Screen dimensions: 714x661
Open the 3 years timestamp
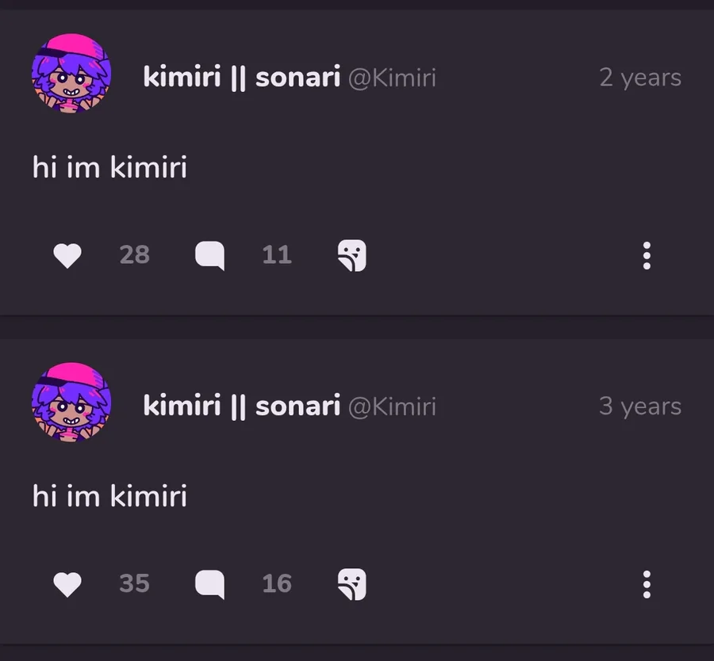coord(640,407)
